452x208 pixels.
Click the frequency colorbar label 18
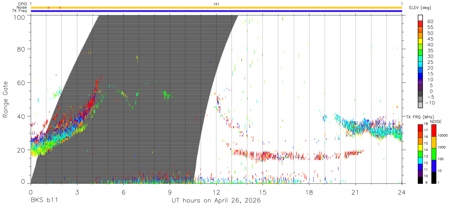coord(426,124)
